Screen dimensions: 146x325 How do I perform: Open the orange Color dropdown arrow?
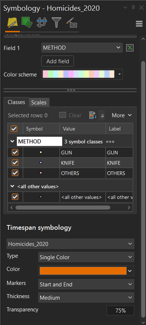130,271
